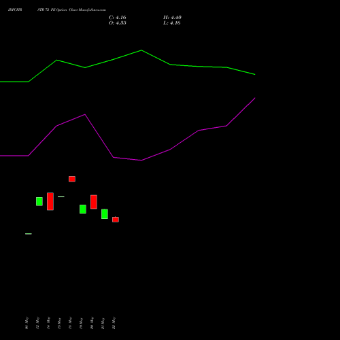
Task: Click the green candle above 19 May
Action: (x=83, y=209)
